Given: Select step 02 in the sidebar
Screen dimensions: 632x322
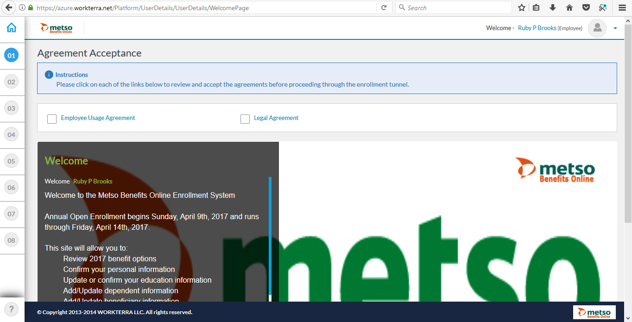Looking at the screenshot, I should point(11,82).
